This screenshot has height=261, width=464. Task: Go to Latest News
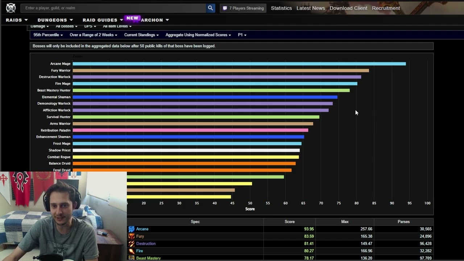point(311,8)
